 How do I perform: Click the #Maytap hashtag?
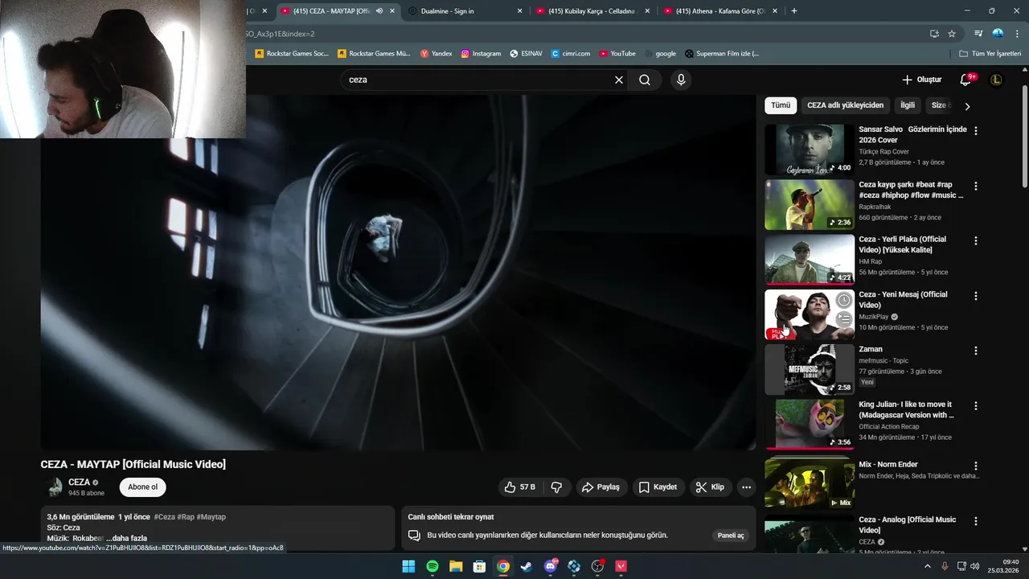(211, 517)
